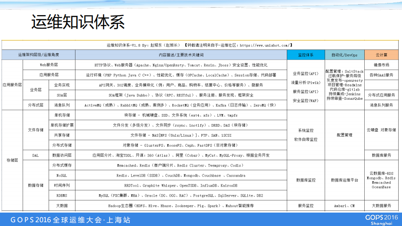The width and height of the screenshot is (402, 226).
Task: Click 持续集成-Jenkins in DevOps column
Action: tap(345, 94)
